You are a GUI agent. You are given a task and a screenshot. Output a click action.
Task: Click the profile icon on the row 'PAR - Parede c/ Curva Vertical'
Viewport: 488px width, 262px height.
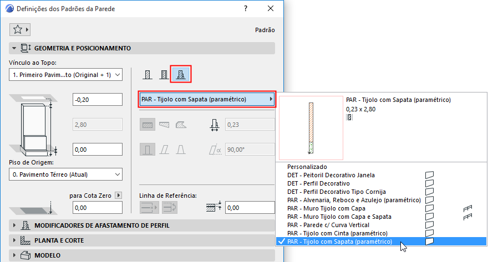(x=429, y=225)
